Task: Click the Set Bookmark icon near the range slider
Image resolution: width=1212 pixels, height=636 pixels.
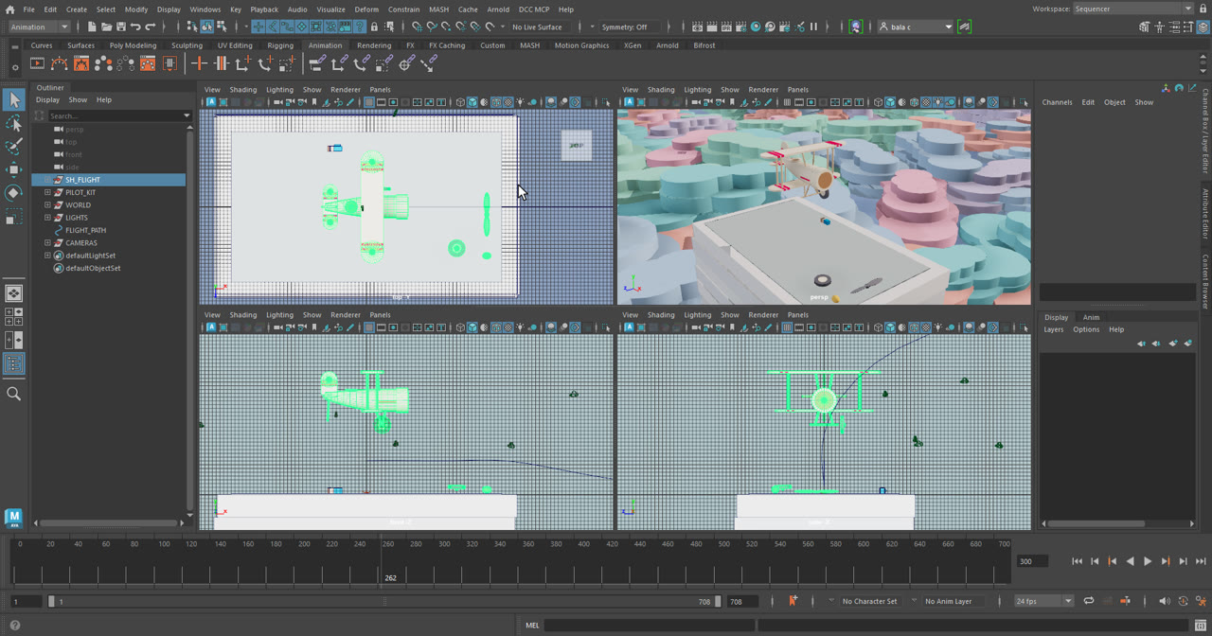Action: tap(793, 601)
